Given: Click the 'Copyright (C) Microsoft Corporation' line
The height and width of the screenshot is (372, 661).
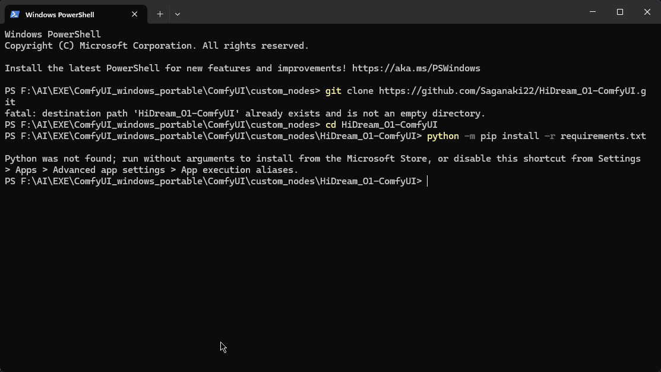Looking at the screenshot, I should pos(157,46).
